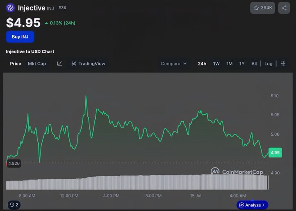Select the 24h time range

pyautogui.click(x=202, y=64)
